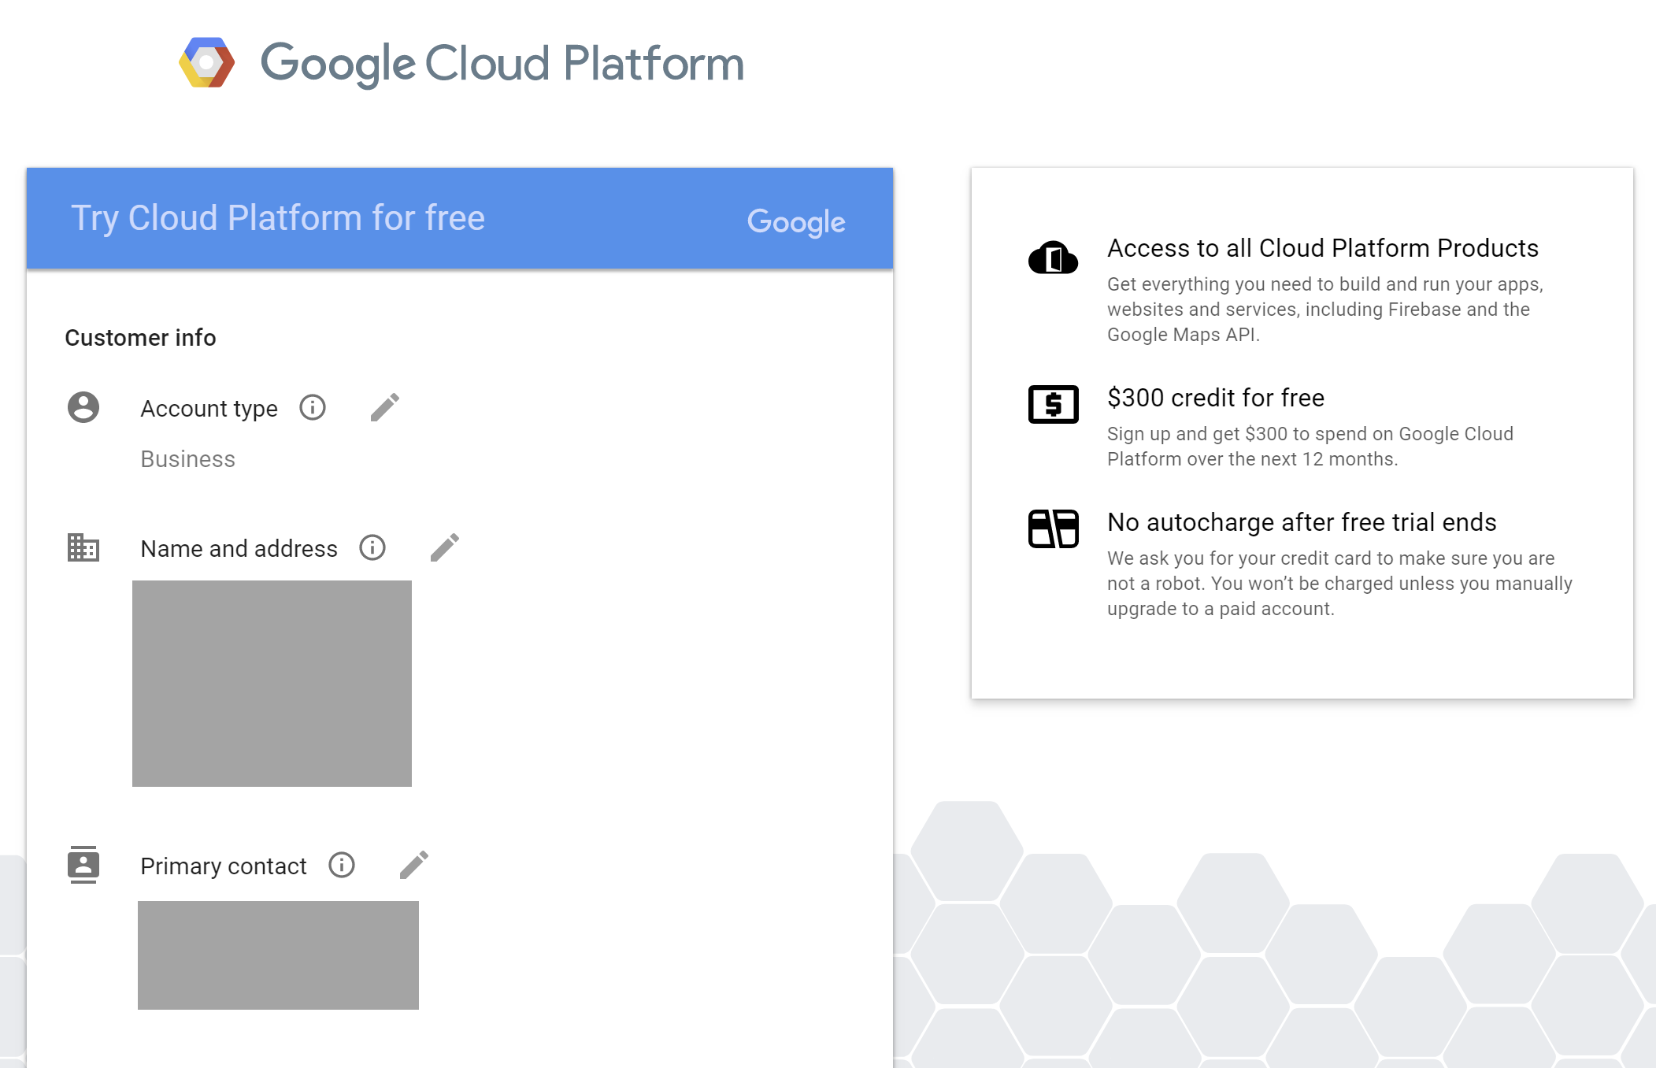Click the 'Primary contact' label
The height and width of the screenshot is (1068, 1656).
point(224,866)
